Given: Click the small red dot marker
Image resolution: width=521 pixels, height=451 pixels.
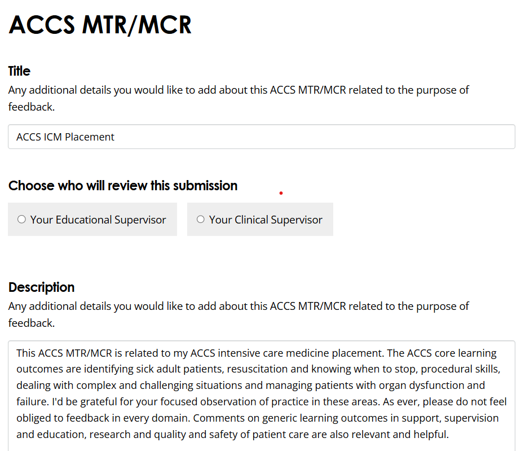Looking at the screenshot, I should coord(281,193).
